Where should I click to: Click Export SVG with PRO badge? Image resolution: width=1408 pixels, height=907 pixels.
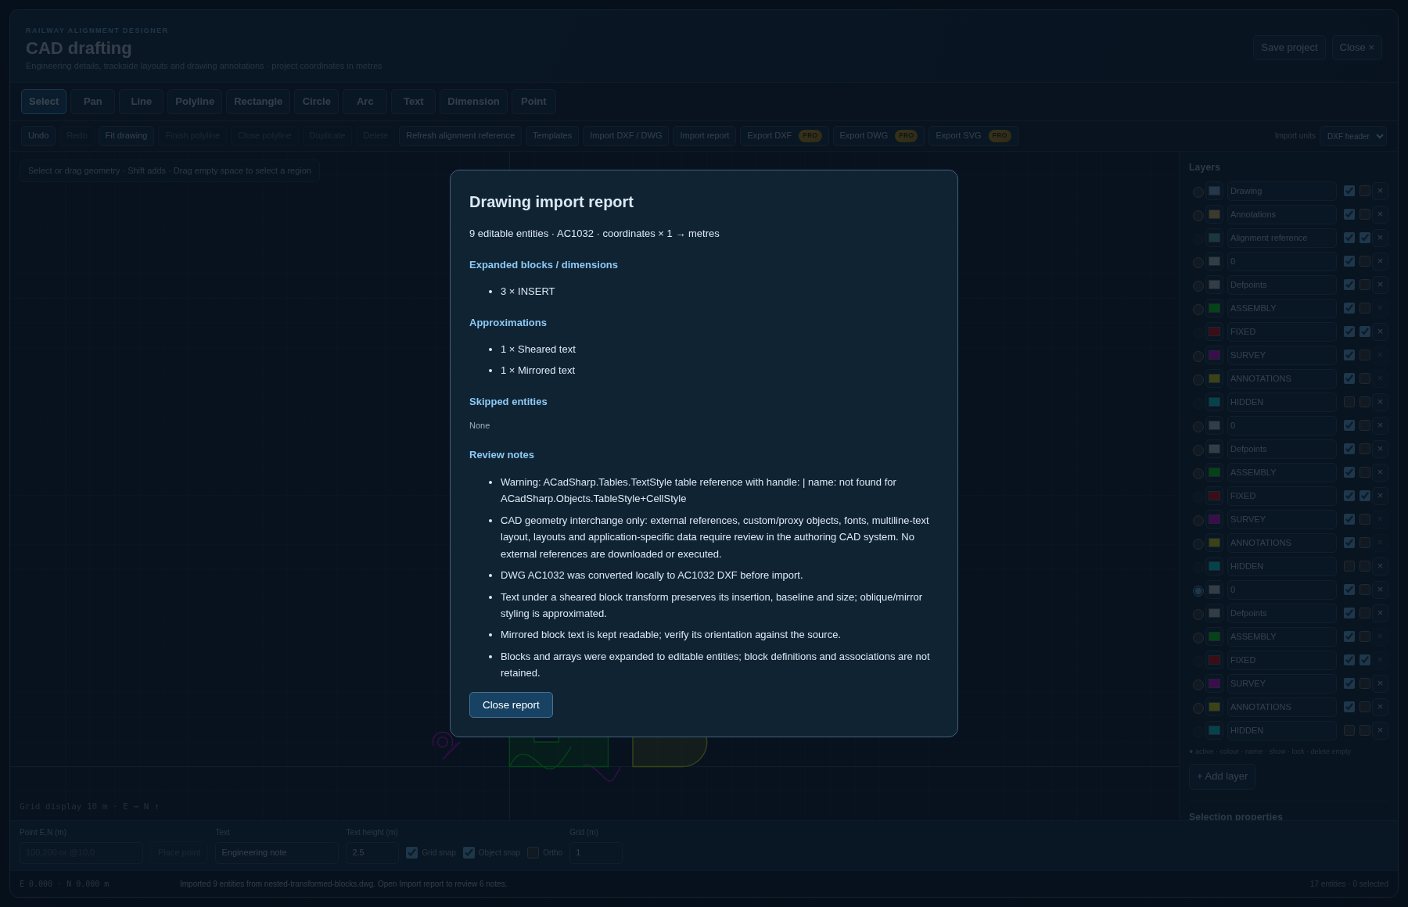[x=973, y=136]
